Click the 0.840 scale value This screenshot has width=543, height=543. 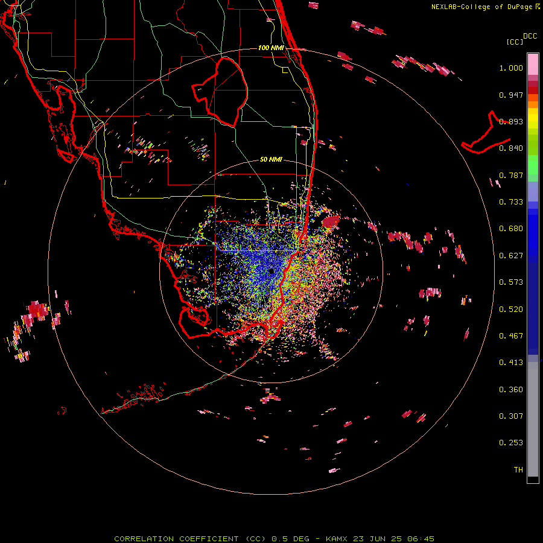[x=511, y=148]
